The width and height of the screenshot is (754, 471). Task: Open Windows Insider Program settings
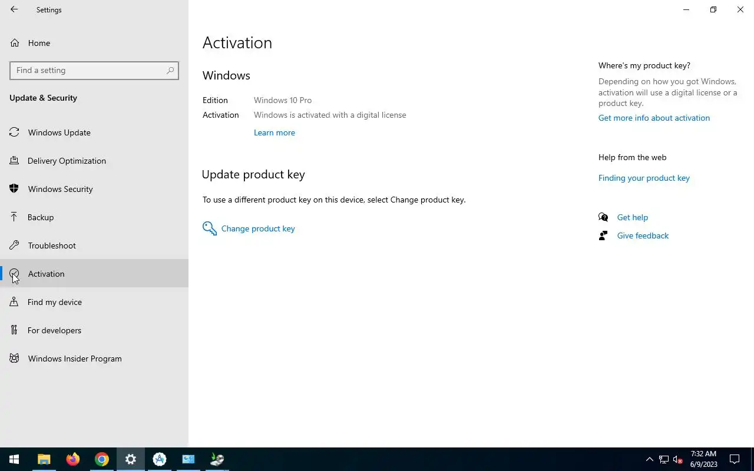coord(94,359)
